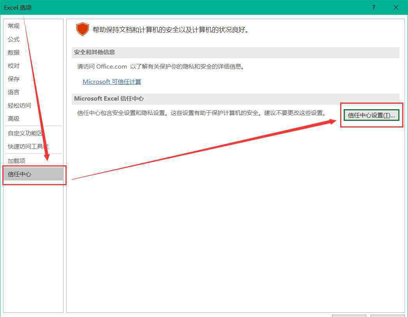Viewport: 408px width, 317px height.
Task: Close the Excel 选项 dialog
Action: tap(396, 7)
